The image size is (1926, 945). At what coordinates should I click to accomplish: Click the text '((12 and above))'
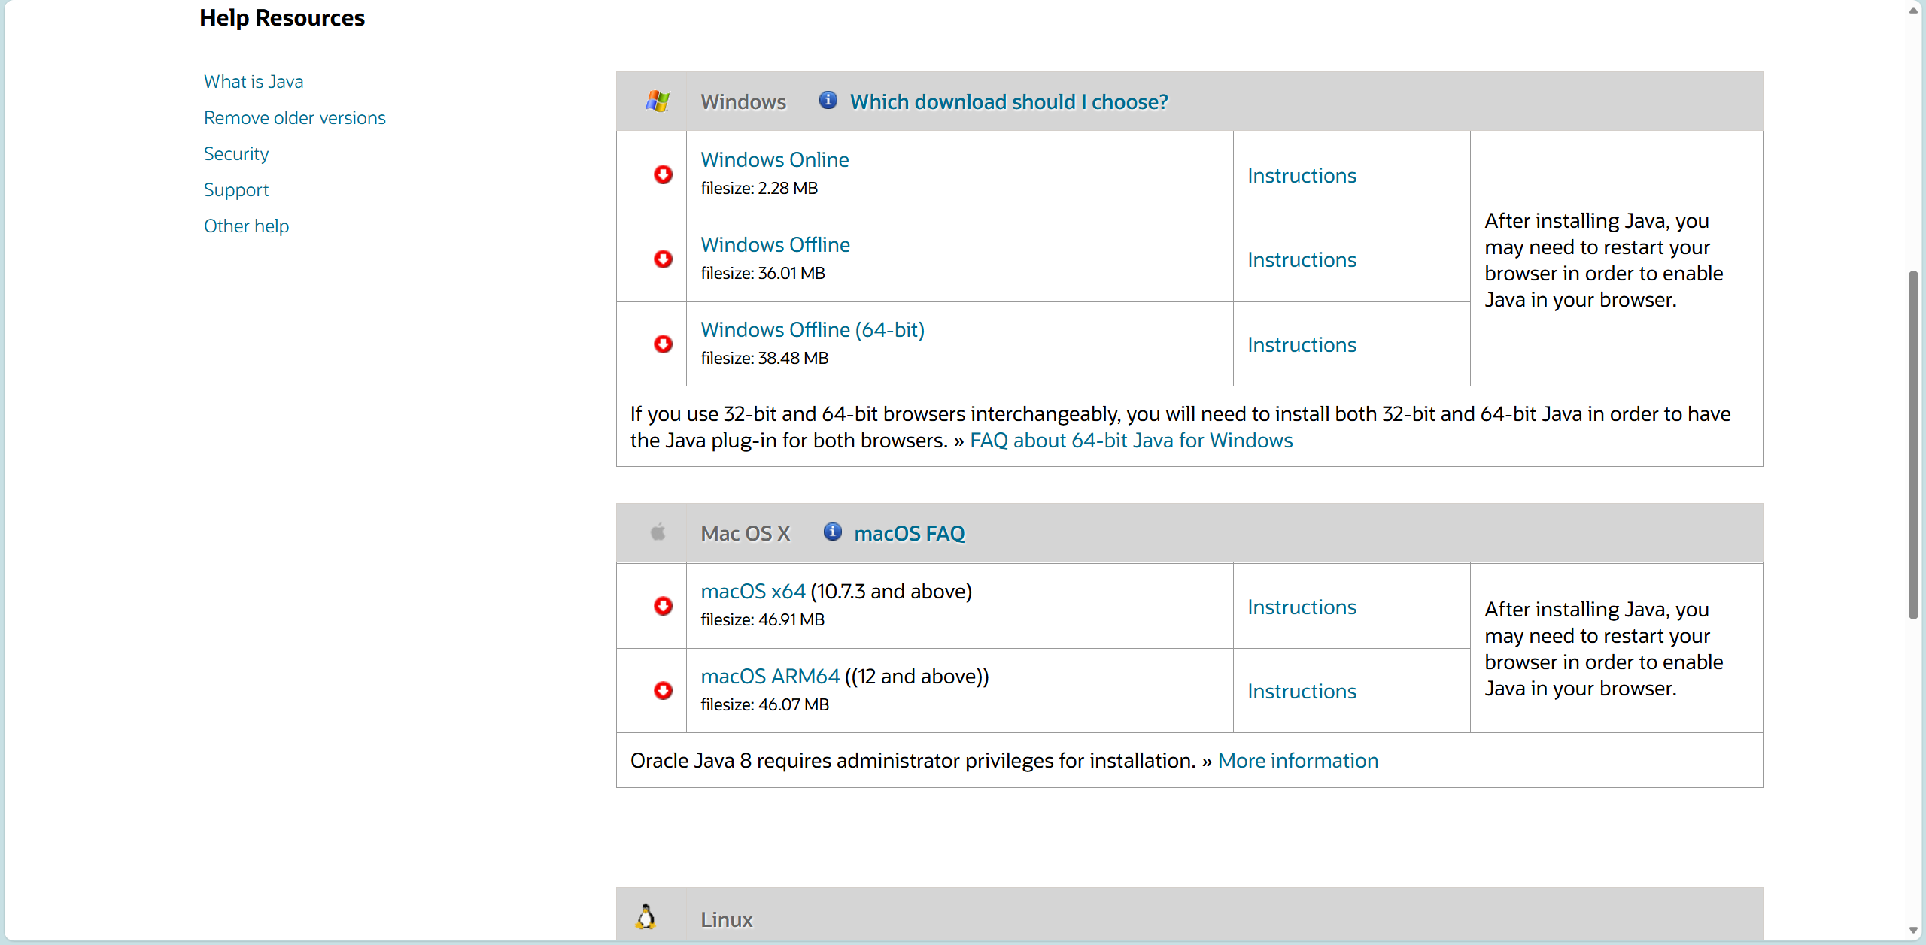(917, 677)
